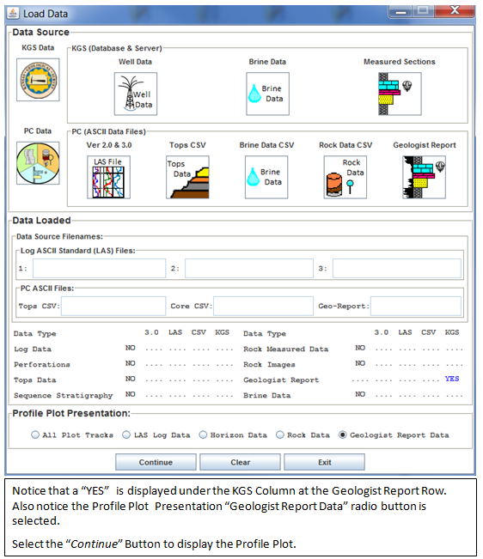This screenshot has width=483, height=559.
Task: Open Tops CSV data icon
Action: click(187, 177)
